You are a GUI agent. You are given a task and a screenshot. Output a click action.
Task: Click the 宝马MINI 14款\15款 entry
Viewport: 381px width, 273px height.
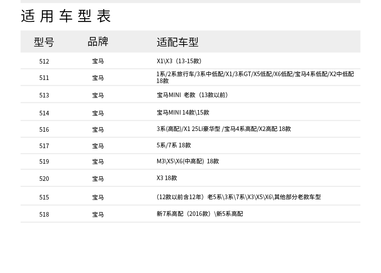click(x=183, y=113)
